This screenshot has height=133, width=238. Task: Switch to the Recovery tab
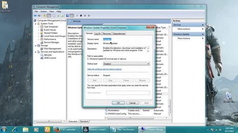[107, 34]
